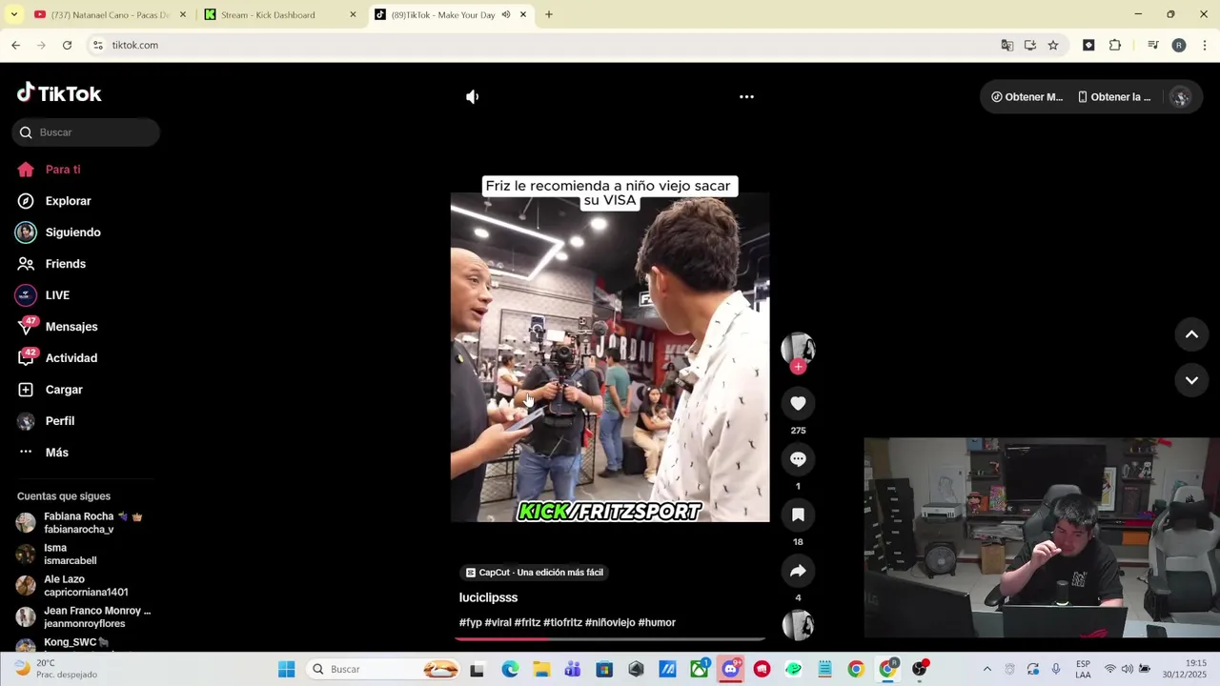Screen dimensions: 1220x686
Task: Open the sound disc thumbnail below share
Action: (798, 625)
